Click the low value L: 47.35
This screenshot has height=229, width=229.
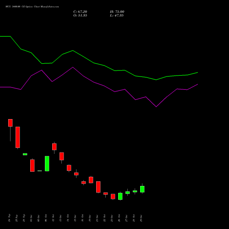[x=117, y=16]
